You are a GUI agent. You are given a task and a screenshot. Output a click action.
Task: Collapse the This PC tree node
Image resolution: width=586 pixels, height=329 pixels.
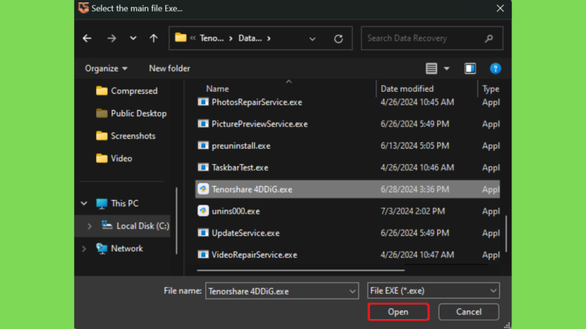point(84,204)
